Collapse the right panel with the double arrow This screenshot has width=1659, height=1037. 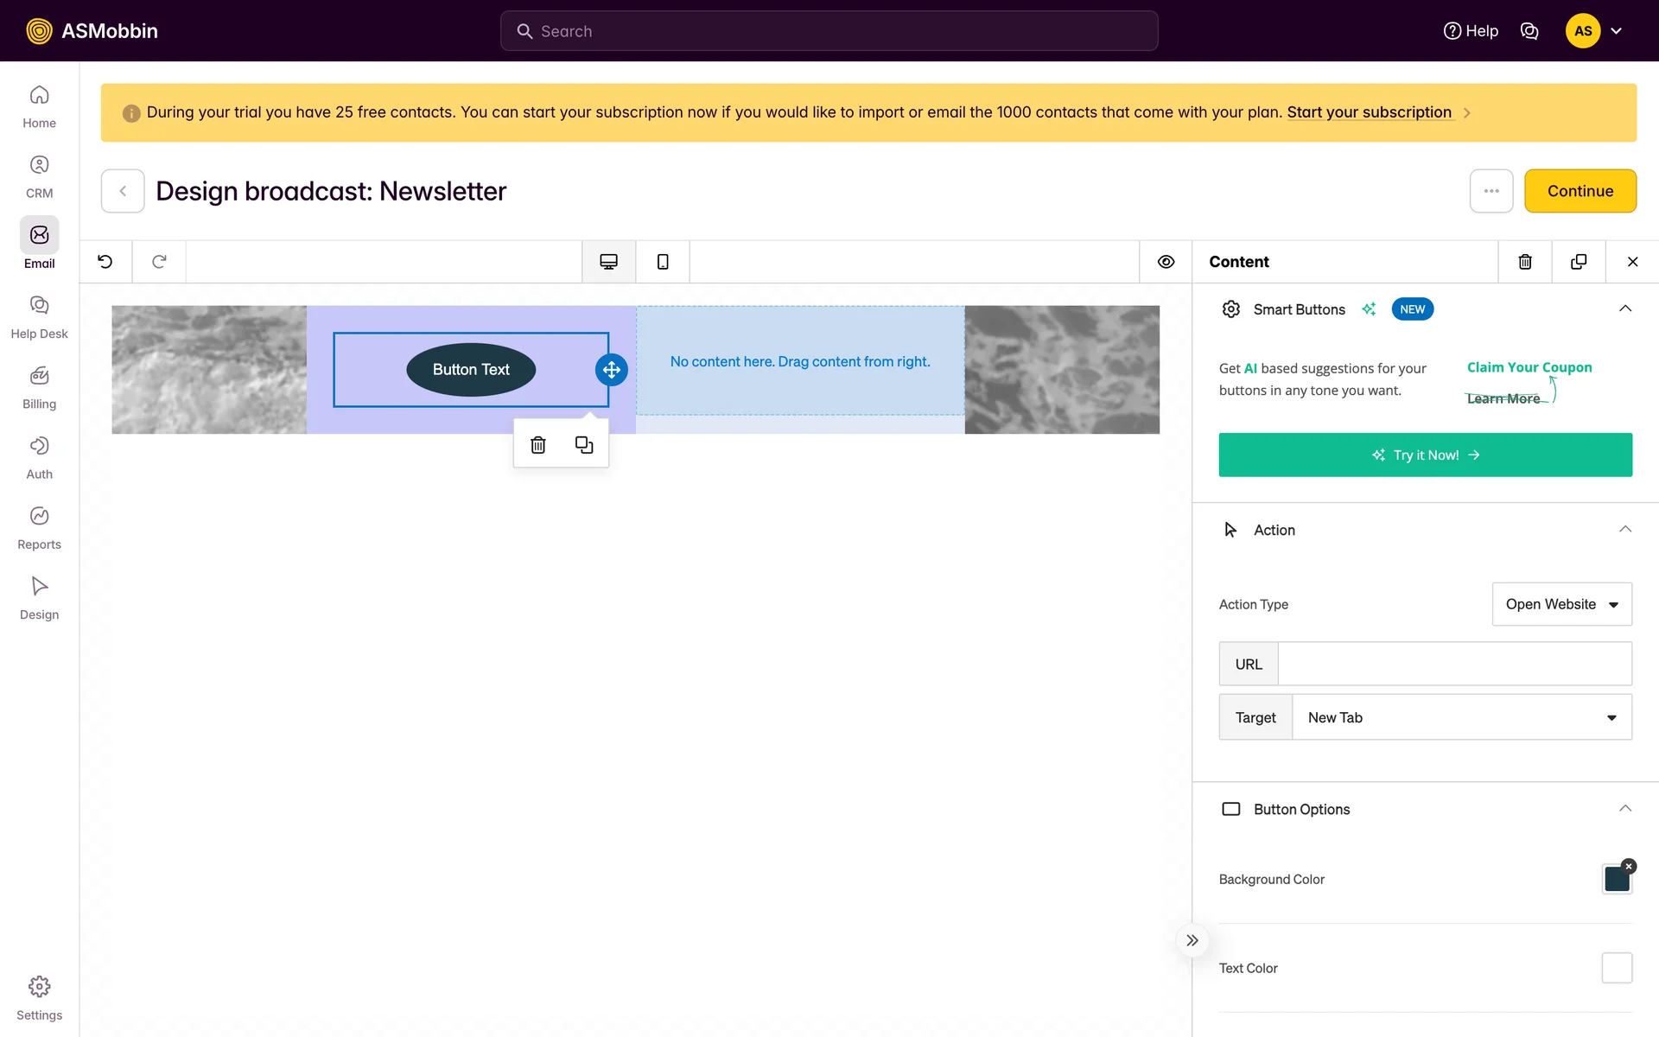(x=1192, y=940)
